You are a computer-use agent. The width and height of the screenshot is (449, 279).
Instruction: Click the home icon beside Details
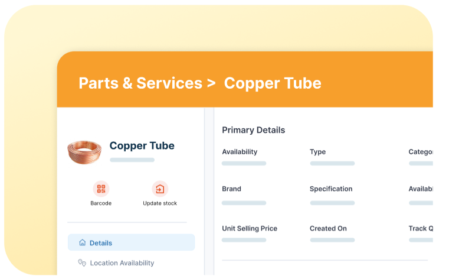tap(83, 242)
